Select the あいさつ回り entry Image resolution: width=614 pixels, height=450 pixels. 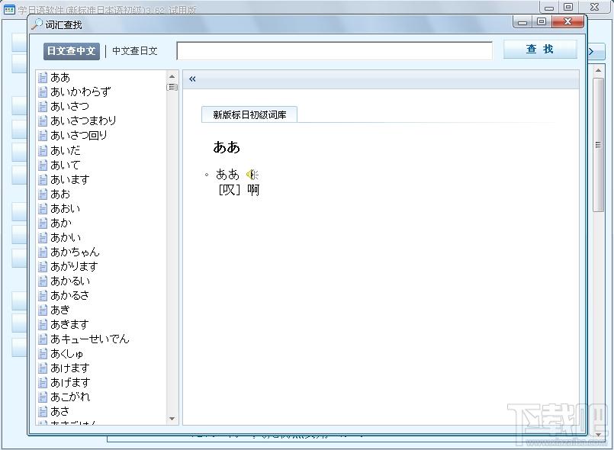(x=79, y=136)
